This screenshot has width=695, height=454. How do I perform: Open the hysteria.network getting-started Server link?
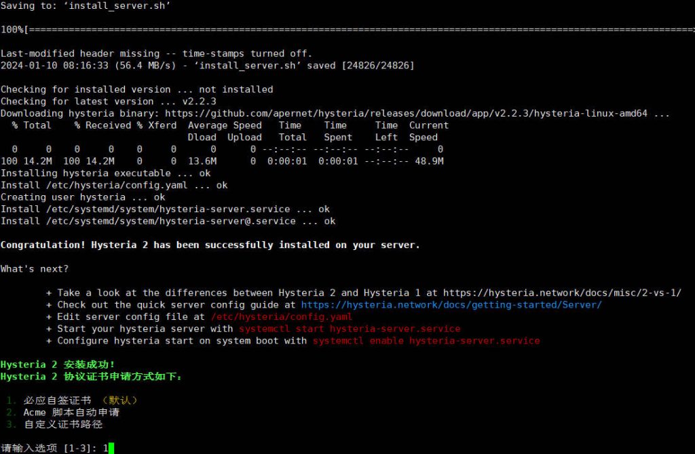click(x=451, y=305)
